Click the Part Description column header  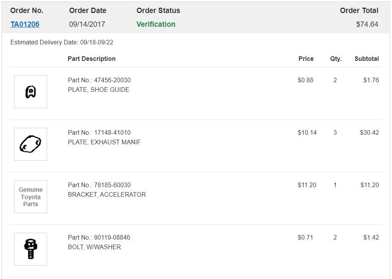coord(91,59)
